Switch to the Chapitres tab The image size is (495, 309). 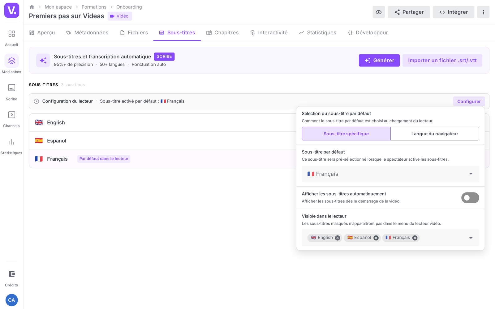point(222,33)
